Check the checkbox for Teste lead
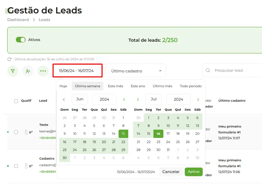The height and width of the screenshot is (191, 262). click(16, 132)
